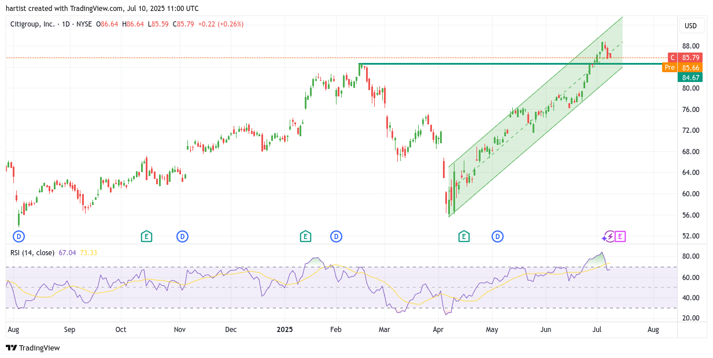Click the +0.22 (+0.26%) change text
Screen dimensions: 713x358
(221, 24)
